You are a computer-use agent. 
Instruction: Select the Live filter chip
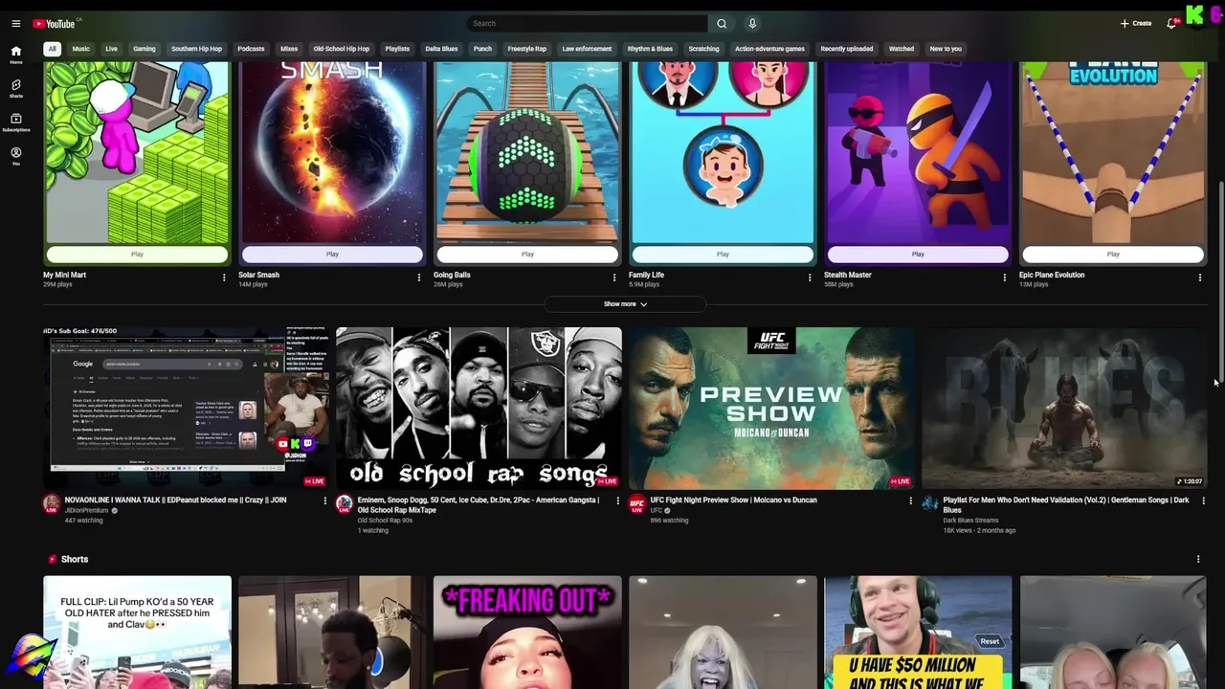pos(111,49)
